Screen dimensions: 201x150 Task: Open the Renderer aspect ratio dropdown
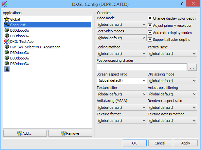173,108
